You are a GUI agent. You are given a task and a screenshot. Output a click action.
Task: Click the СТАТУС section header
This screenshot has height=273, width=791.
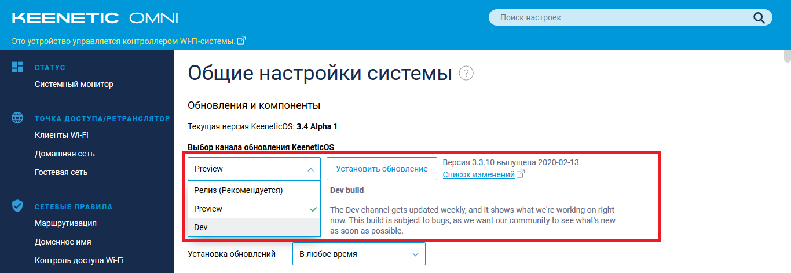click(x=50, y=68)
